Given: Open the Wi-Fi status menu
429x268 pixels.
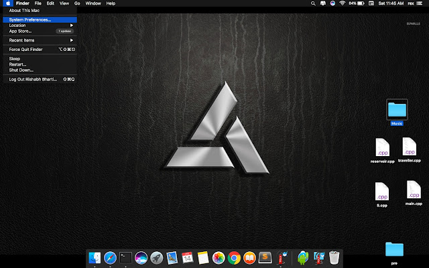Looking at the screenshot, I should click(x=343, y=3).
